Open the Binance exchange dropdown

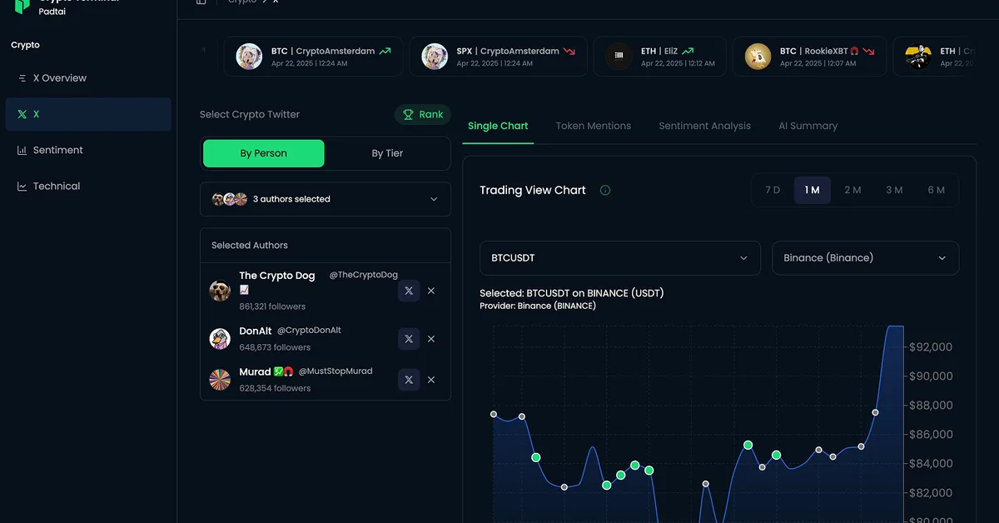click(865, 258)
